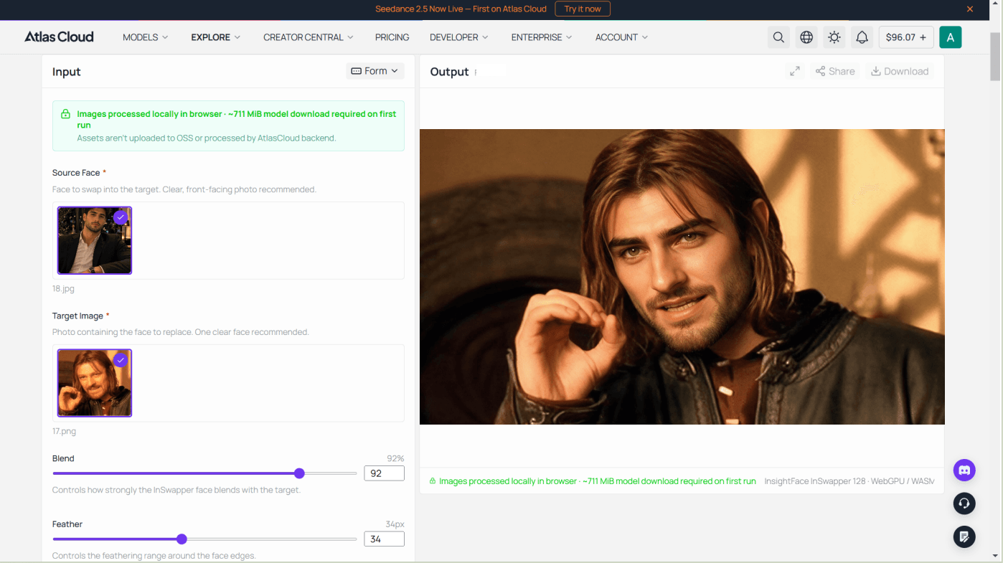Open the feedback note icon
Image resolution: width=1003 pixels, height=563 pixels.
click(x=964, y=536)
